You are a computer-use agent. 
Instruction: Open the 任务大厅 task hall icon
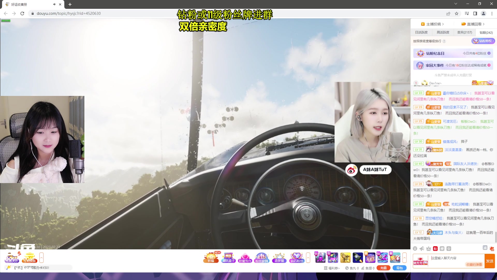pyautogui.click(x=12, y=257)
